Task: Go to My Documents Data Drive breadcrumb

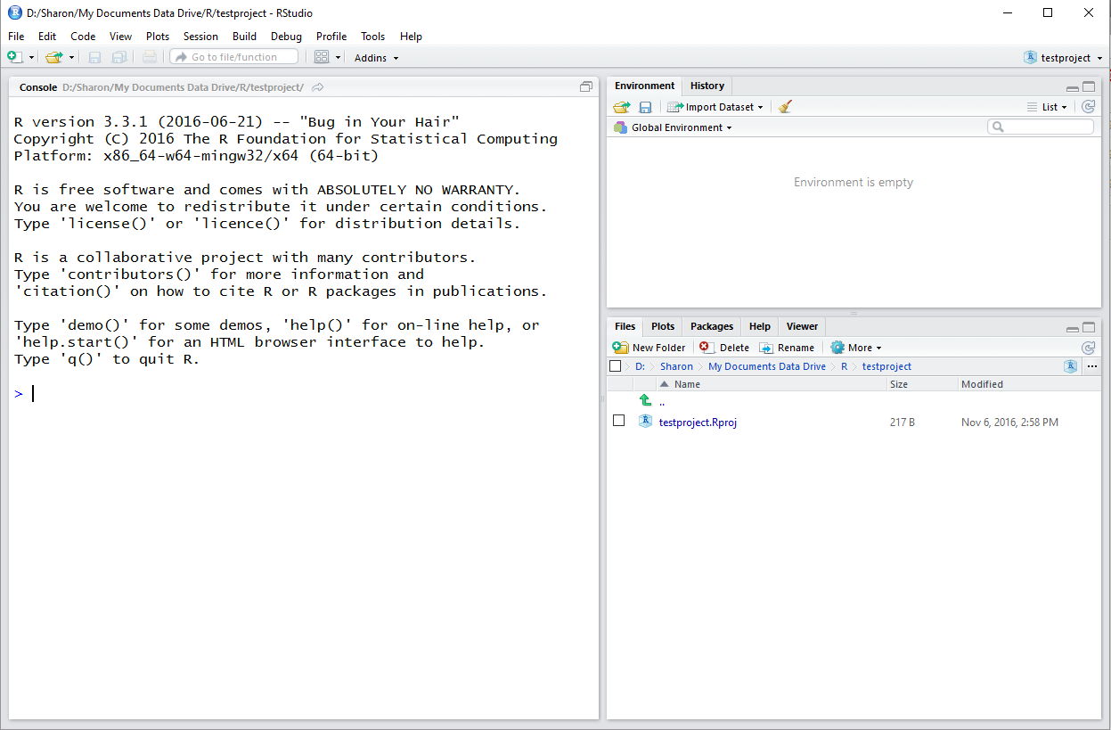Action: click(767, 366)
